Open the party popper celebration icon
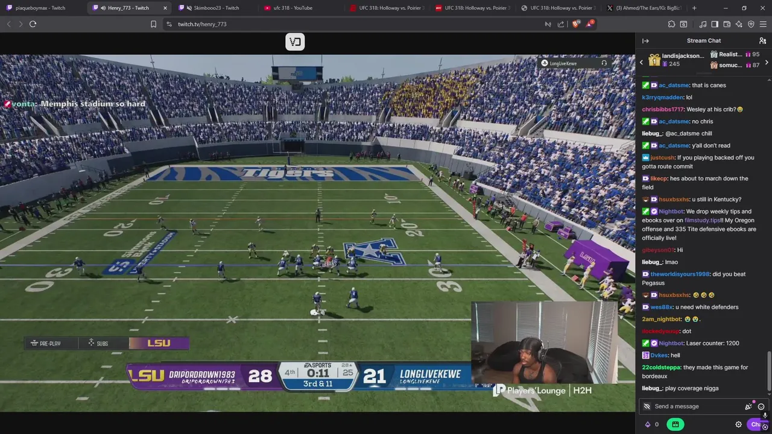This screenshot has width=772, height=434. tap(749, 406)
